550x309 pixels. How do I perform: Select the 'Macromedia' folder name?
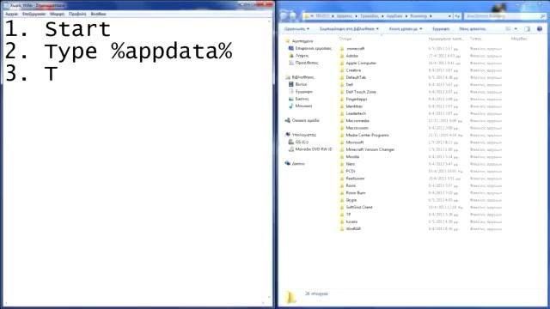[x=357, y=120]
